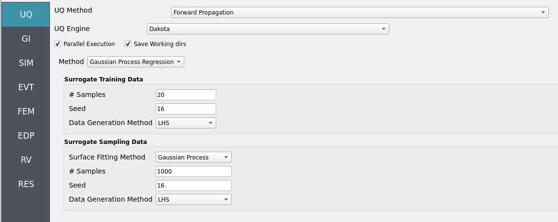Go to the EDP sidebar panel
The width and height of the screenshot is (558, 222).
[x=26, y=136]
